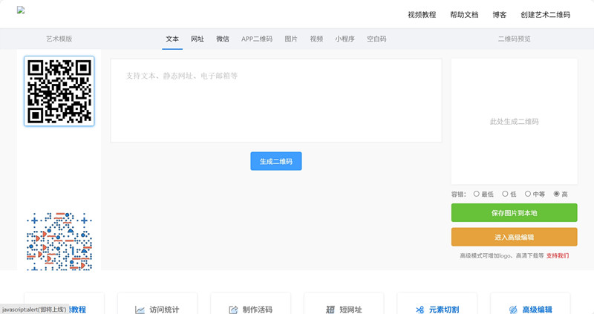This screenshot has height=314, width=594.
Task: Click the 制作活码 edit icon
Action: [x=233, y=310]
